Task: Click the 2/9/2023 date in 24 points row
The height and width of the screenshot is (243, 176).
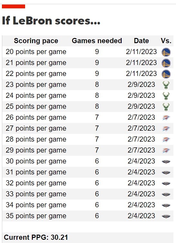Action: [141, 96]
